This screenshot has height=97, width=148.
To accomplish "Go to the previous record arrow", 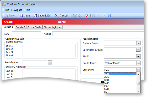I will point(99,16).
